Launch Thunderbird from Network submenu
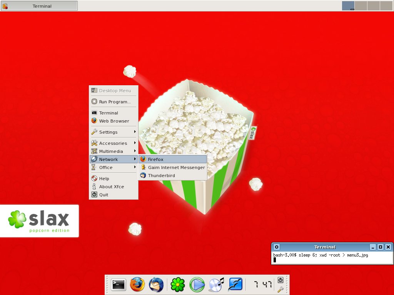This screenshot has width=394, height=295. tap(173, 175)
